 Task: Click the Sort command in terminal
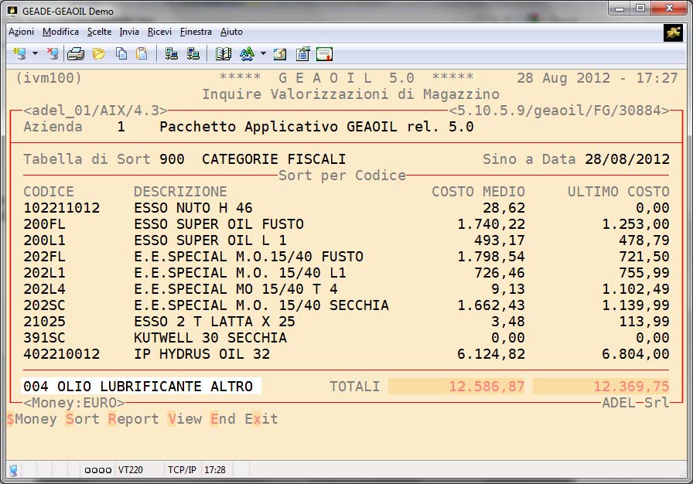pos(82,419)
